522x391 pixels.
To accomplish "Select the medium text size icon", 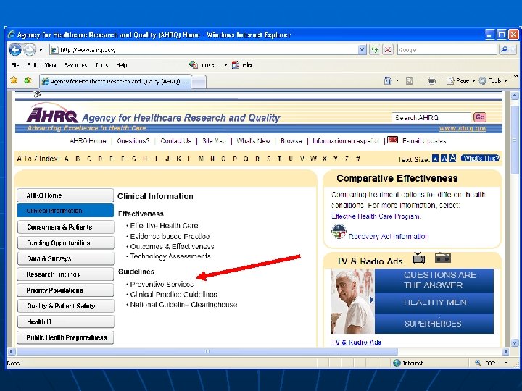I will [x=444, y=159].
